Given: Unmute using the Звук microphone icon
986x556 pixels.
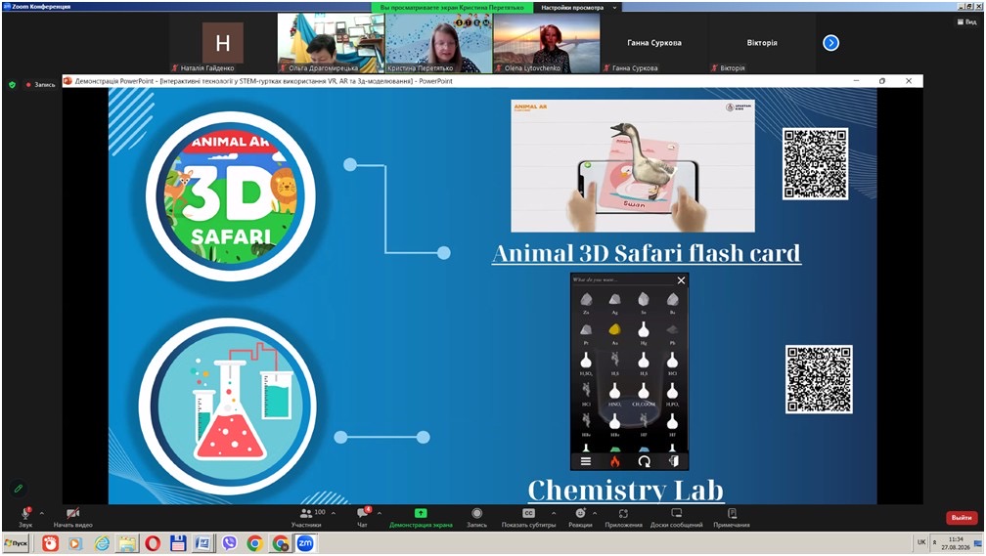Looking at the screenshot, I should point(25,513).
